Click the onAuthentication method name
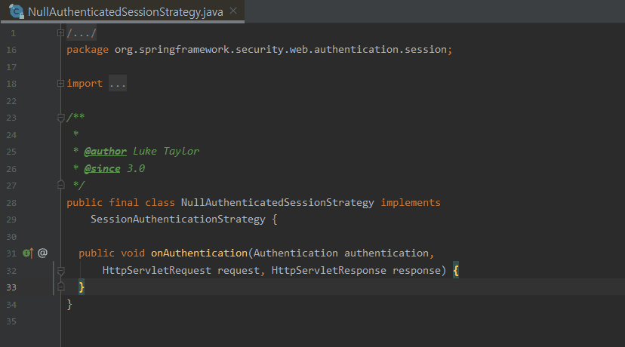Viewport: 625px width, 347px height. tap(199, 253)
